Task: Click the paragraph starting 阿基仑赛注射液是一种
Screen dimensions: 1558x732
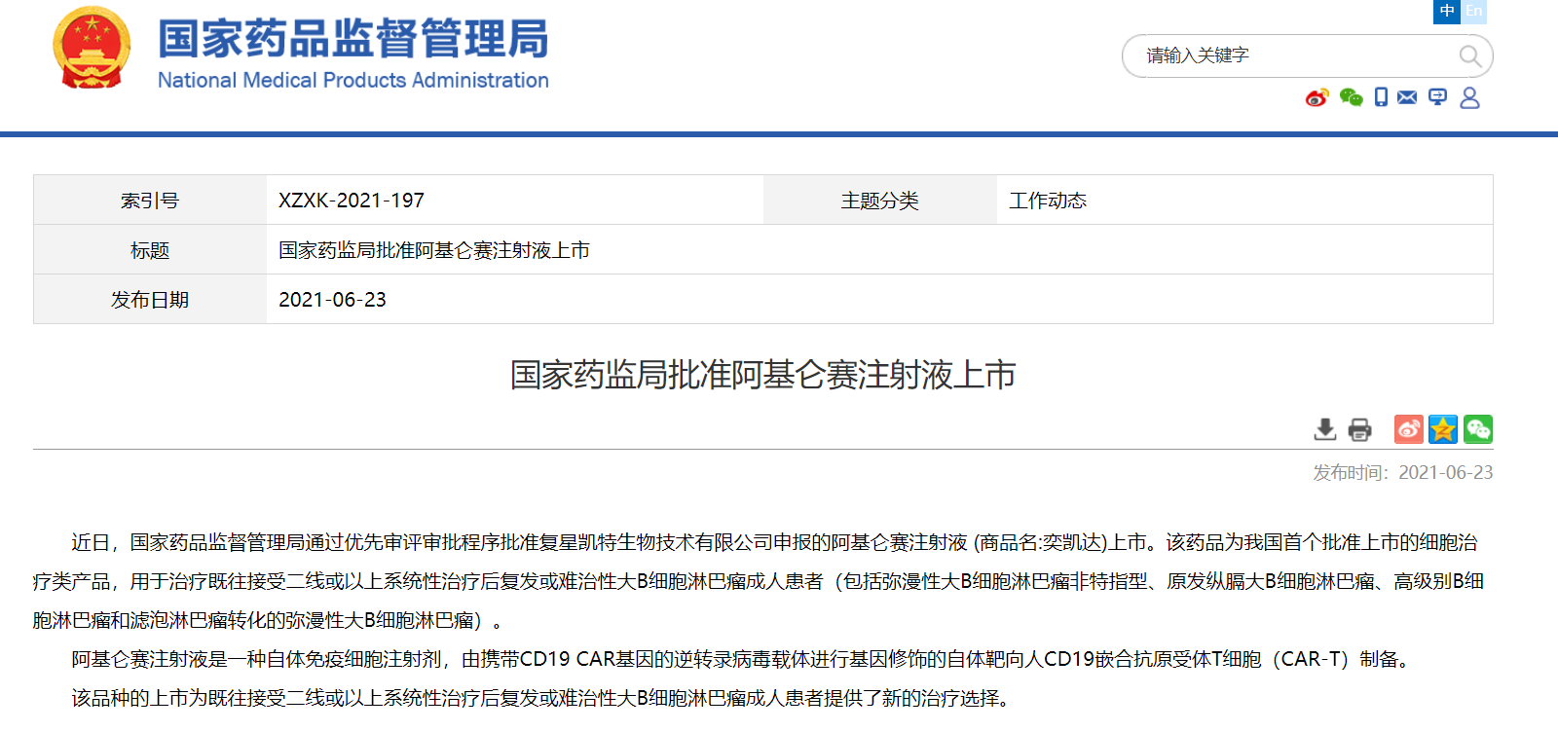Action: [741, 659]
